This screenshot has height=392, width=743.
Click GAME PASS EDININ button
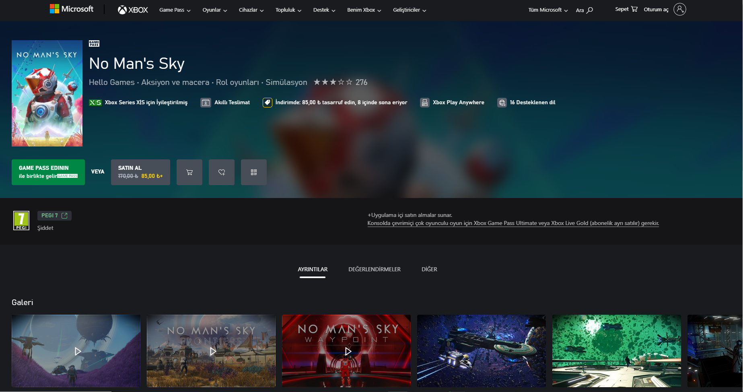[x=48, y=172]
